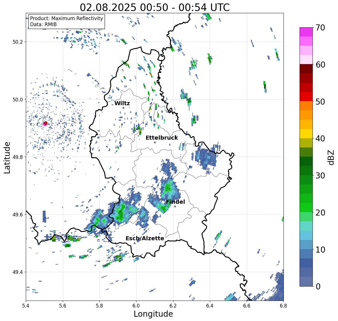338x321 pixels.
Task: Click the Ettelbruck city label
Action: [x=162, y=138]
